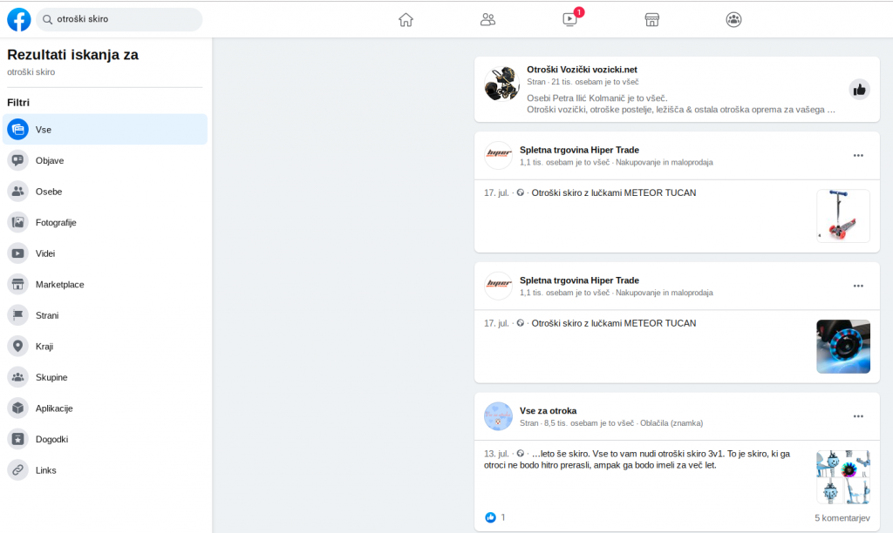Filter results by Fotografije
This screenshot has width=893, height=533.
105,222
